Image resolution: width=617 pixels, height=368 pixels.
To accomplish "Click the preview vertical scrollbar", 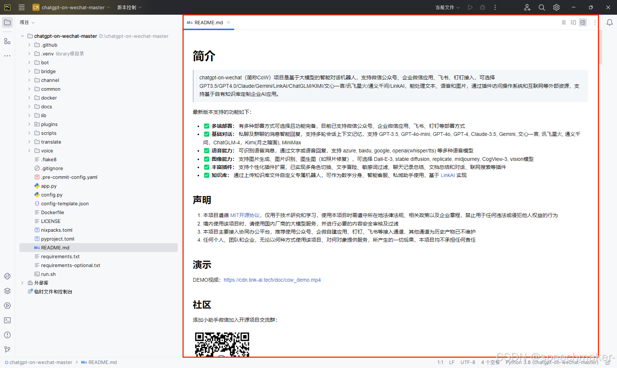I will pyautogui.click(x=600, y=48).
